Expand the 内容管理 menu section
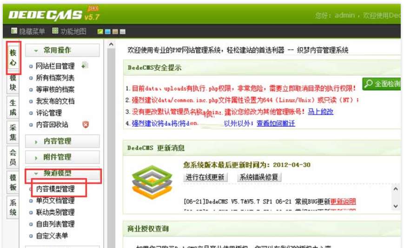 tap(62, 141)
